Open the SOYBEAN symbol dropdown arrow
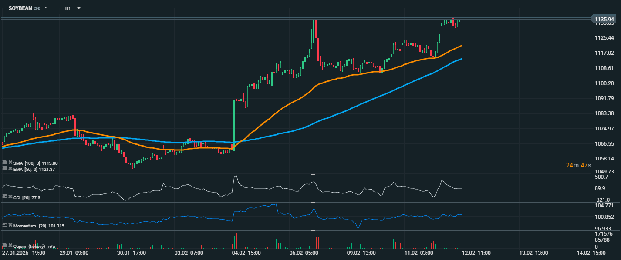 (46, 8)
